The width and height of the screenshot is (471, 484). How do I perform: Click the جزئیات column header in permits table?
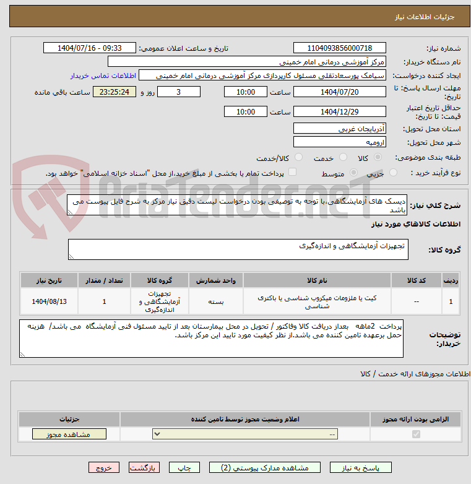[x=69, y=419]
